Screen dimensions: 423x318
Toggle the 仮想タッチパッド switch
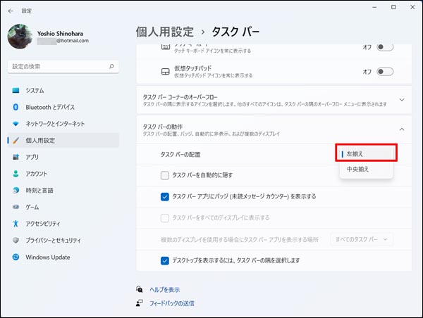pyautogui.click(x=384, y=71)
